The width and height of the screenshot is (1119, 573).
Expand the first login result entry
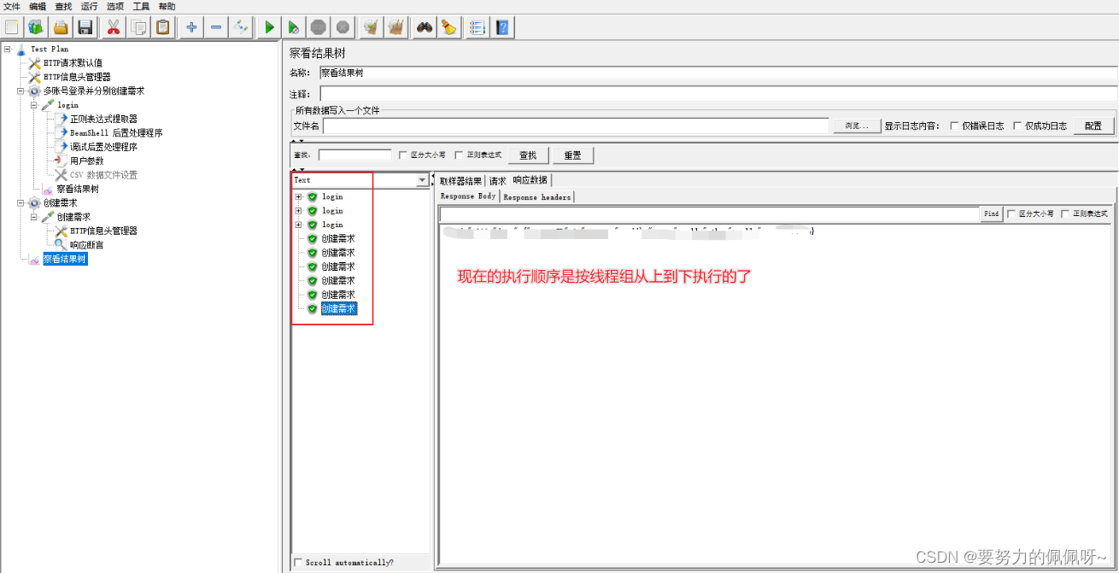(298, 196)
